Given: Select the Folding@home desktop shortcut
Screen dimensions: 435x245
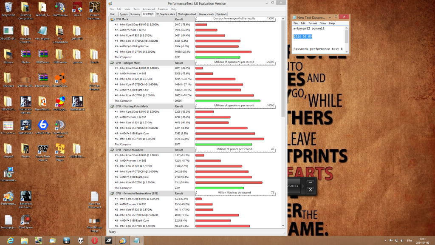Looking at the screenshot, I should (x=60, y=104).
